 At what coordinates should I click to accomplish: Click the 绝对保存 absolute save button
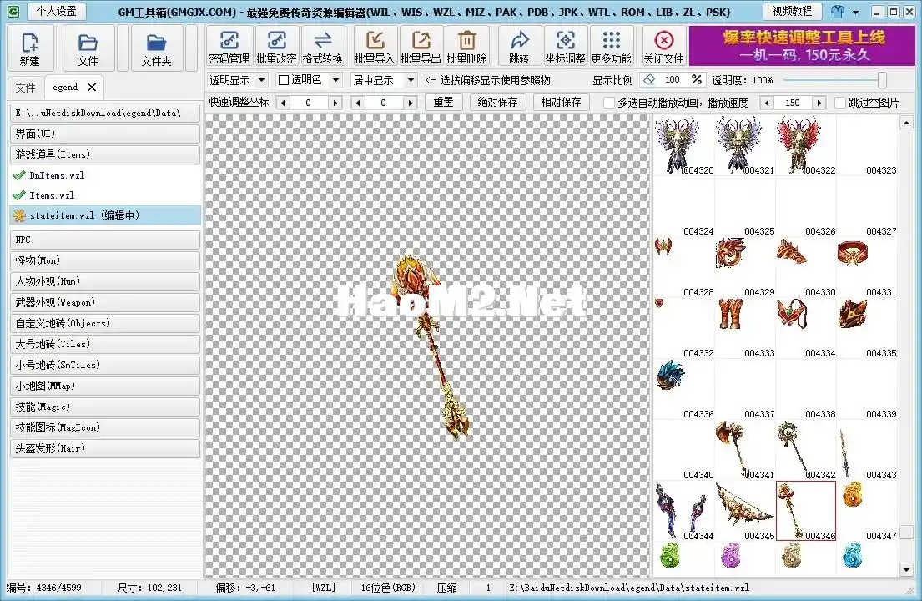coord(497,103)
